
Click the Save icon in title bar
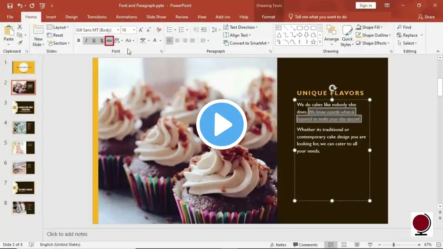[x=10, y=6]
